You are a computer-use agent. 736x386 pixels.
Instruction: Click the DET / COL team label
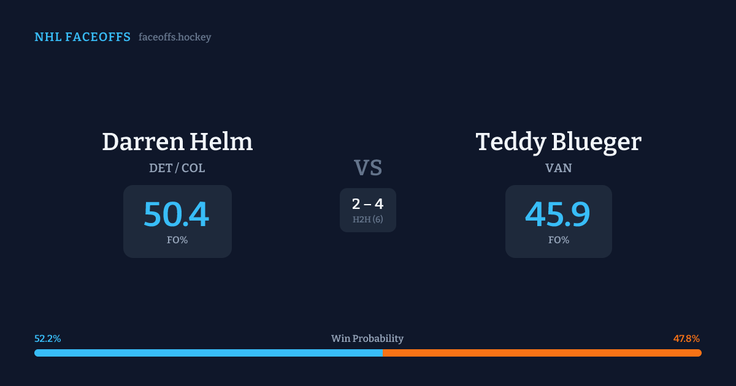coord(177,168)
